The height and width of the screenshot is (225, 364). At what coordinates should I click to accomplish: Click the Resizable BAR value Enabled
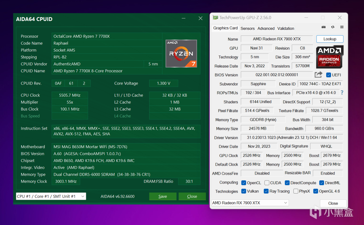pos(328,173)
